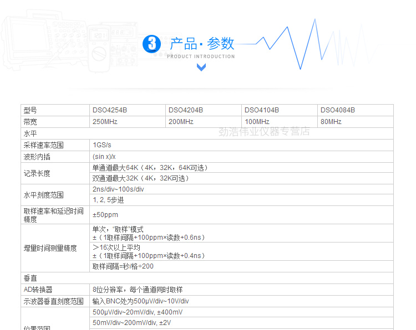Click the blue waveform graphic in the header
Screen dimensions: 416x330
(311, 44)
